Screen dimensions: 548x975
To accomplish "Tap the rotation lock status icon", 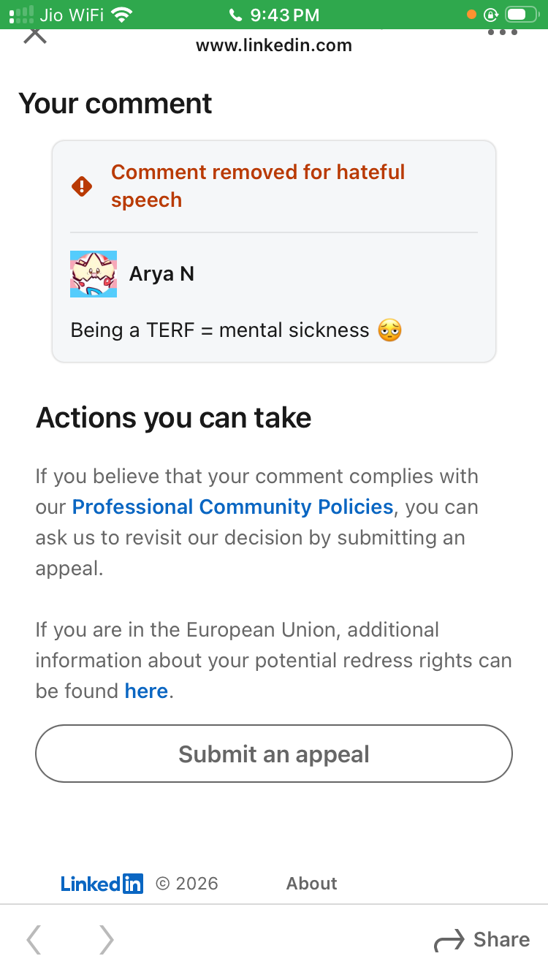I will [x=491, y=15].
